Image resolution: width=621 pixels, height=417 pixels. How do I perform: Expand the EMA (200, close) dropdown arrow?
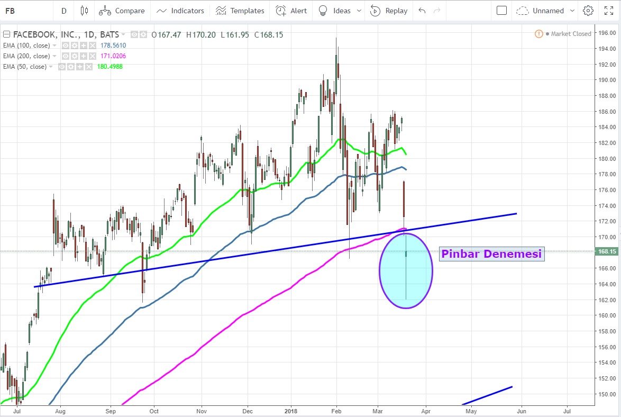pyautogui.click(x=55, y=56)
